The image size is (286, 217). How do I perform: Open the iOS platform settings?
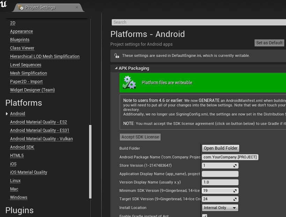(x=13, y=164)
